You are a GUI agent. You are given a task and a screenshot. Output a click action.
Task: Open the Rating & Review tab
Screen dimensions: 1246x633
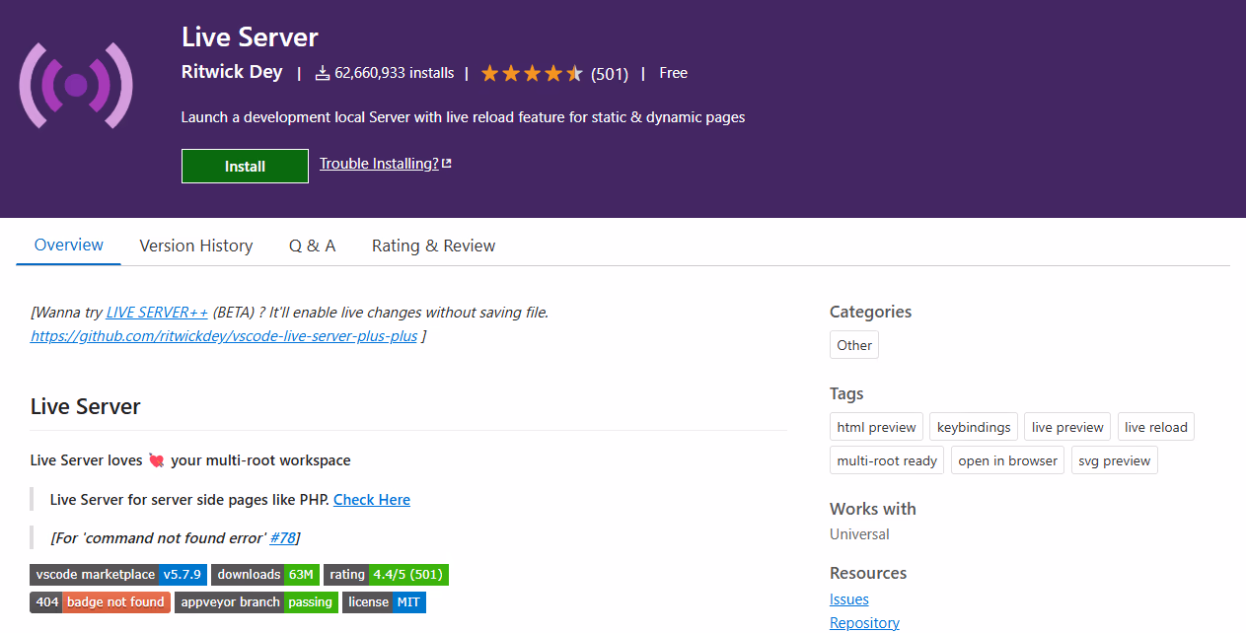[433, 246]
